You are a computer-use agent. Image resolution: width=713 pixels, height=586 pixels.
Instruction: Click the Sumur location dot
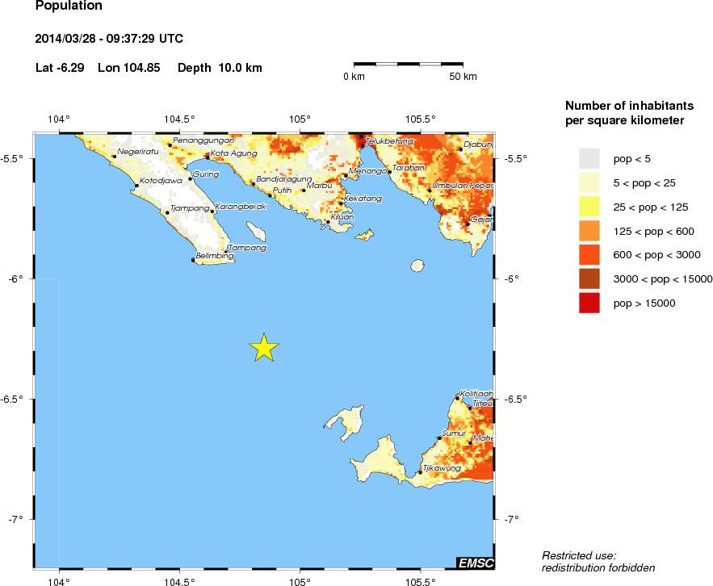coord(439,438)
